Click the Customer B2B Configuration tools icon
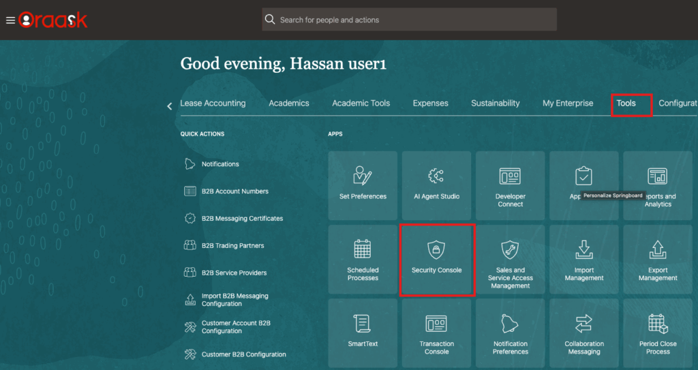The image size is (698, 370). (x=190, y=354)
